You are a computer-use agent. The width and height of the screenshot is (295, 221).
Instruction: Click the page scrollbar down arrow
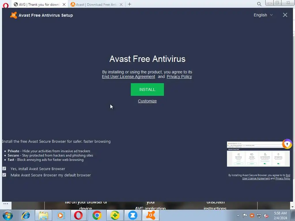(x=292, y=207)
